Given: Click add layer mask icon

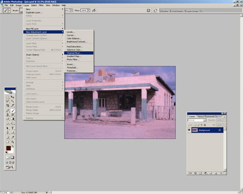Looking at the screenshot, I should coord(200,173).
